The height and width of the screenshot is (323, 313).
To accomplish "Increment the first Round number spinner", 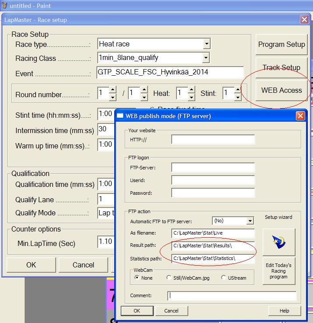I will [113, 90].
